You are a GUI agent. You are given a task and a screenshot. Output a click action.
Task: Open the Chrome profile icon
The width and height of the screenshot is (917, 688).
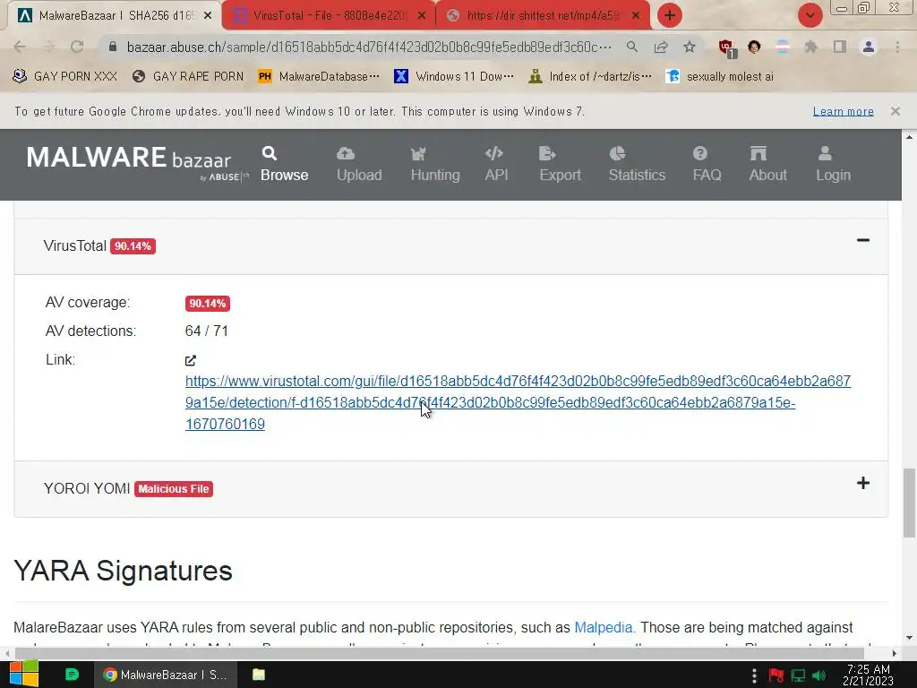(x=868, y=47)
